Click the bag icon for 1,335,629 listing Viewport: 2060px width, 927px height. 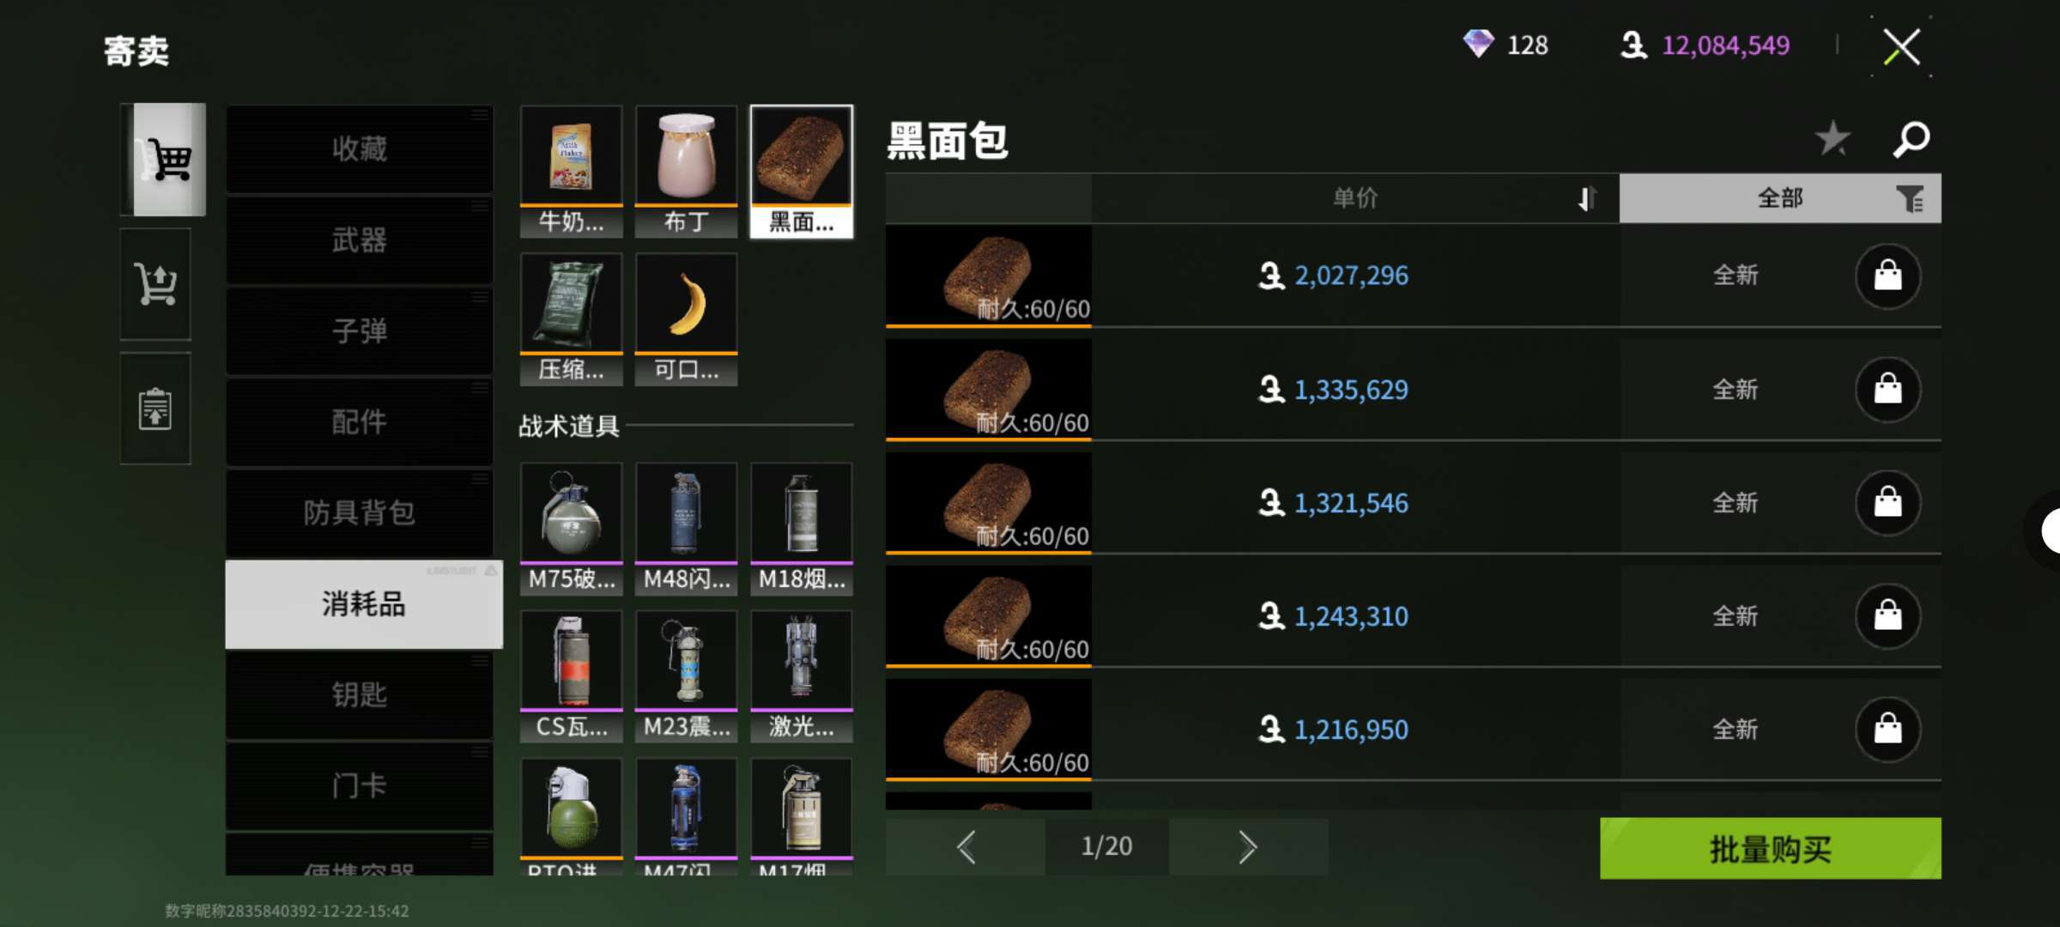(x=1887, y=390)
